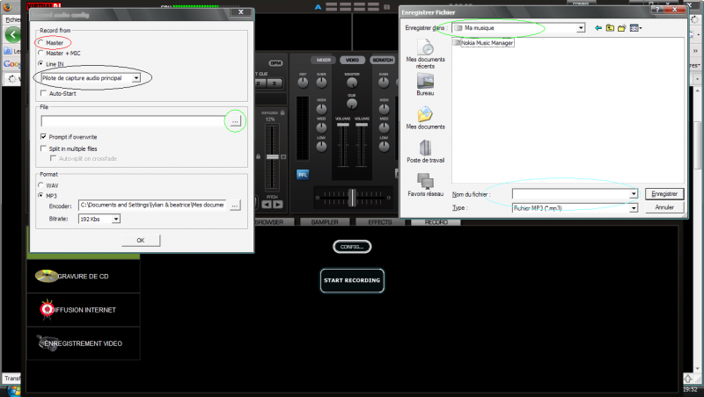This screenshot has height=397, width=704.
Task: Click the left deck HIGH EQ knob
Action: [x=321, y=108]
